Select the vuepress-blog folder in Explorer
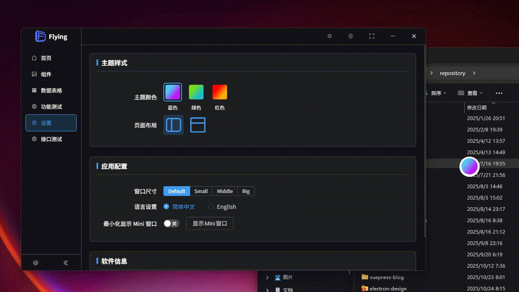Viewport: 519px width, 292px height. point(387,277)
